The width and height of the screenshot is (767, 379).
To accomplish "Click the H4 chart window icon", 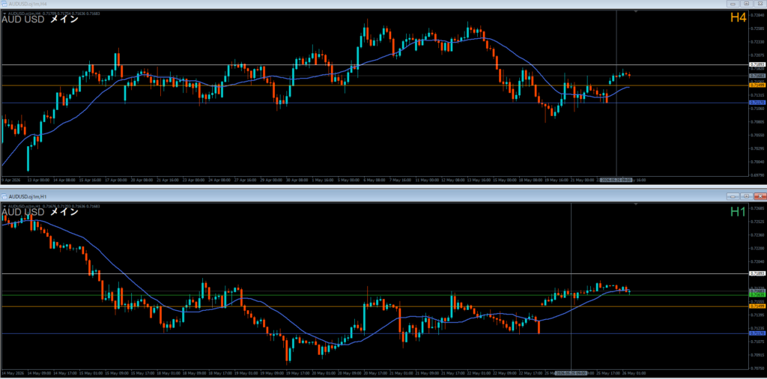I will point(4,4).
